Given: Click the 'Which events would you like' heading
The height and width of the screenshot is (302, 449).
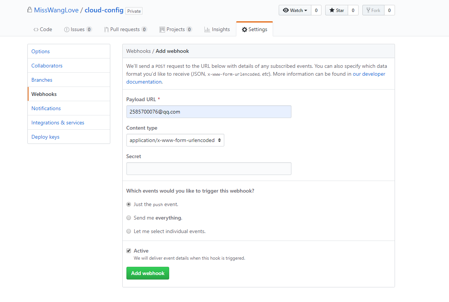Looking at the screenshot, I should [190, 191].
